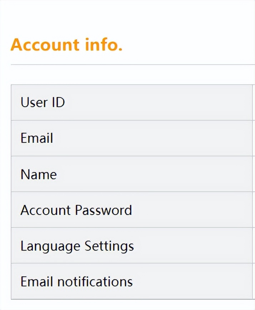Screen dimensions: 255x310
Task: Select the Name row label
Action: pos(39,174)
